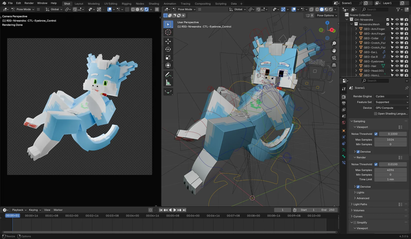
Task: Open the Render Engine dropdown
Action: click(x=391, y=96)
